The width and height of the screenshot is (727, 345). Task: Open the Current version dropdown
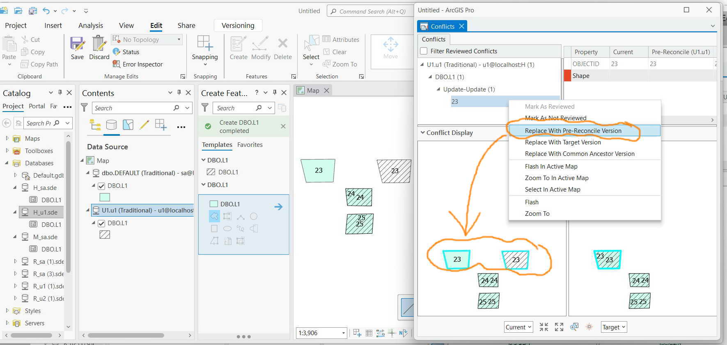(x=518, y=327)
